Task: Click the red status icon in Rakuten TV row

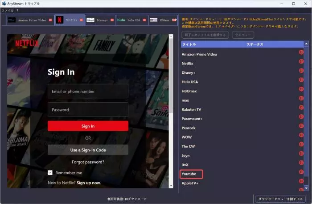Action: point(301,108)
